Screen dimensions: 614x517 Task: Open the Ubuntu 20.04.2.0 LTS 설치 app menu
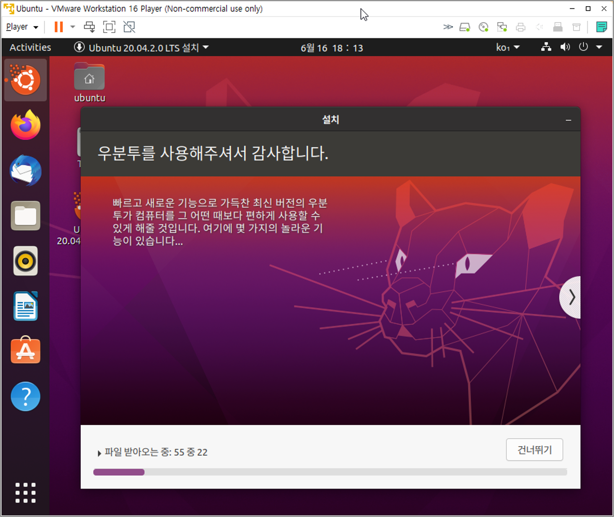click(141, 47)
